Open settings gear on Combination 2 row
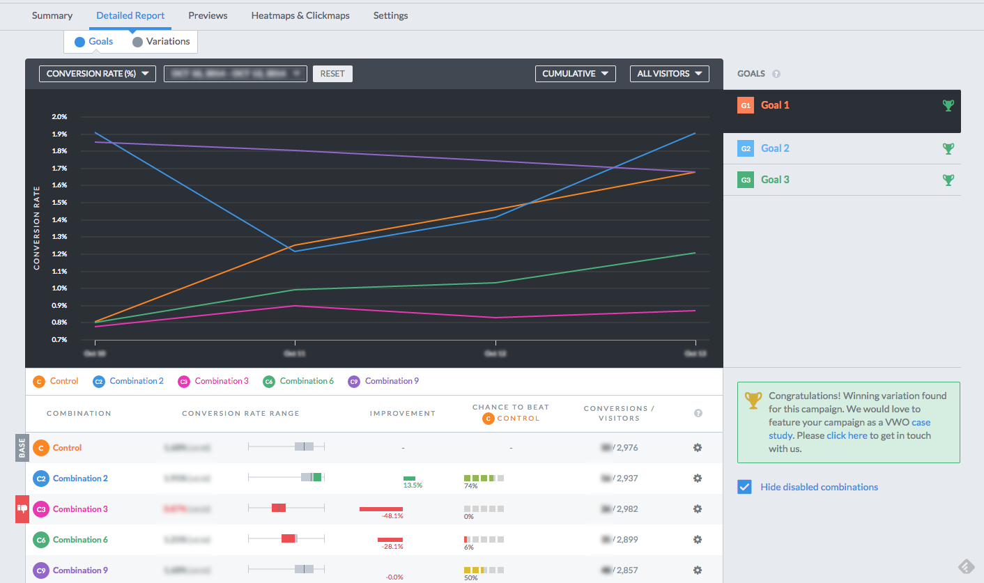 (x=698, y=479)
